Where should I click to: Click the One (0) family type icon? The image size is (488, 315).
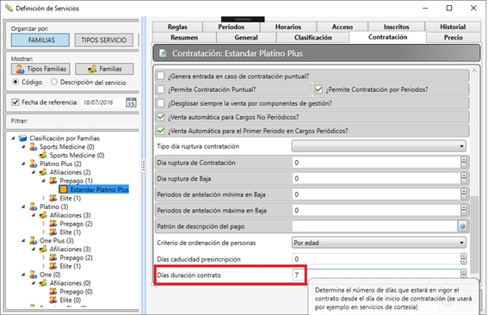pyautogui.click(x=33, y=275)
